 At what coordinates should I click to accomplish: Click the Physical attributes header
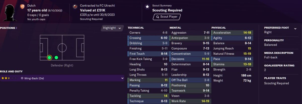pos(218,28)
